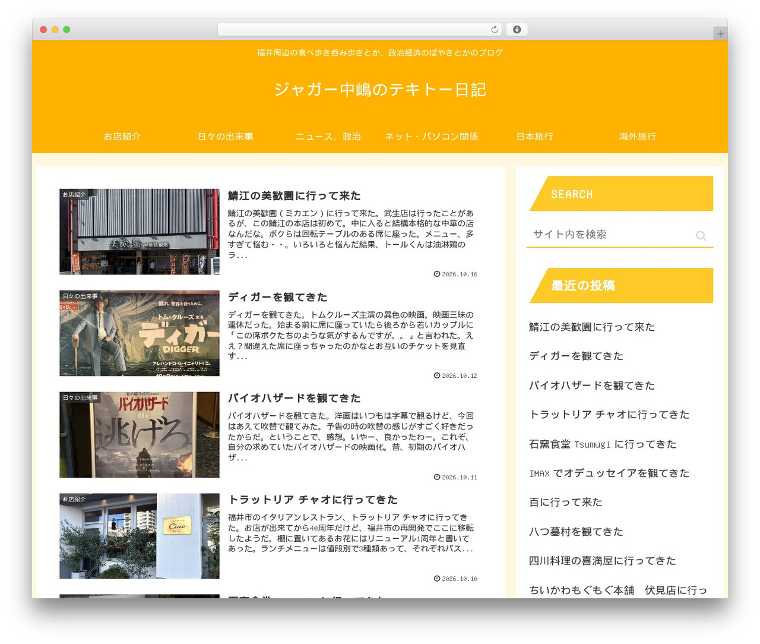Image resolution: width=760 pixels, height=644 pixels.
Task: Open sidebar link 百に行って来た
Action: pos(565,502)
